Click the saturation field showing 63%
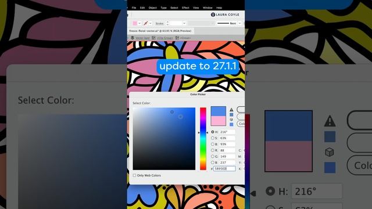 point(227,138)
